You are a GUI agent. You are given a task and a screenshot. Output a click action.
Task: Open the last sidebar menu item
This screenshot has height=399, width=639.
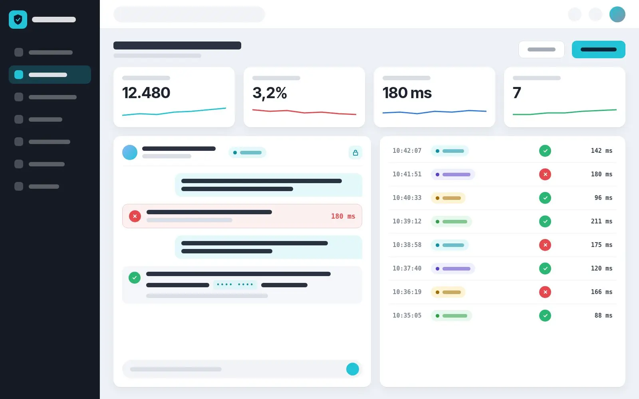point(50,186)
